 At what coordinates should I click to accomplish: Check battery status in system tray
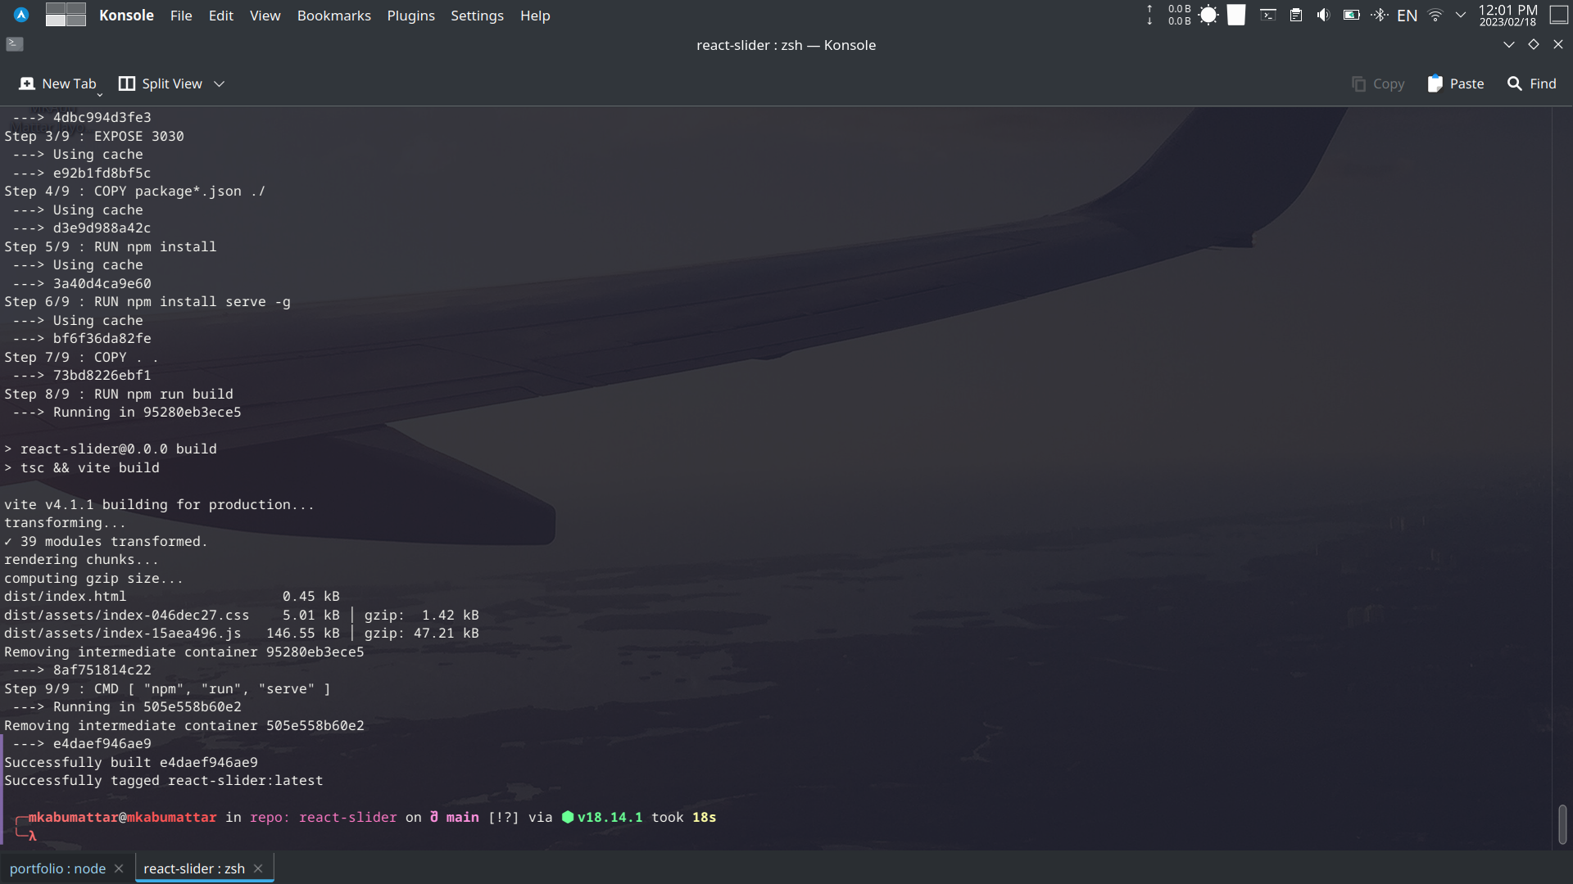click(x=1350, y=15)
